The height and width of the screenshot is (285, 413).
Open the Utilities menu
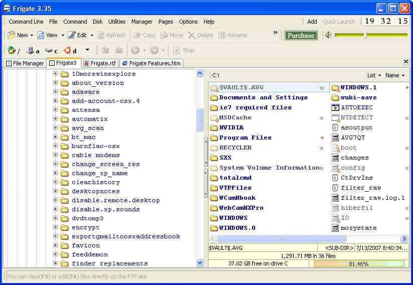(117, 22)
